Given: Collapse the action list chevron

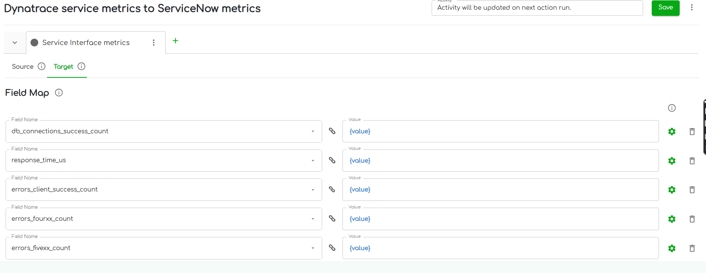Looking at the screenshot, I should pyautogui.click(x=15, y=42).
